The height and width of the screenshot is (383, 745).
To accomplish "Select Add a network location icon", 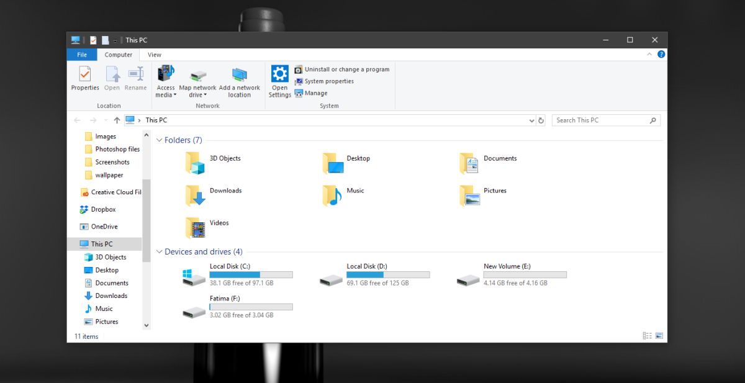I will [239, 74].
